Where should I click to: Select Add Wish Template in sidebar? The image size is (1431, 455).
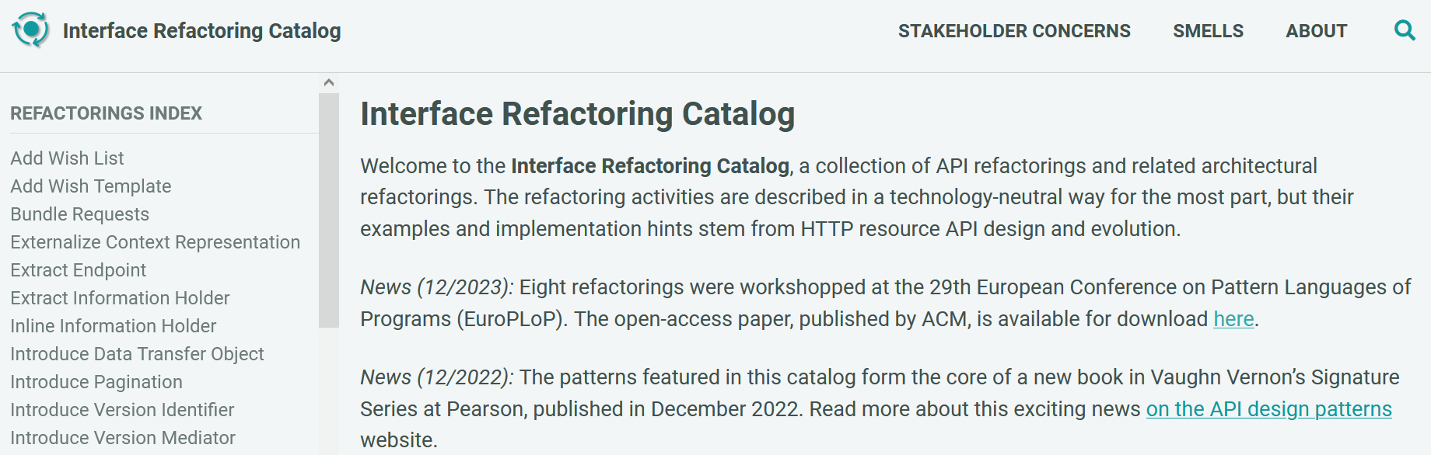coord(91,186)
